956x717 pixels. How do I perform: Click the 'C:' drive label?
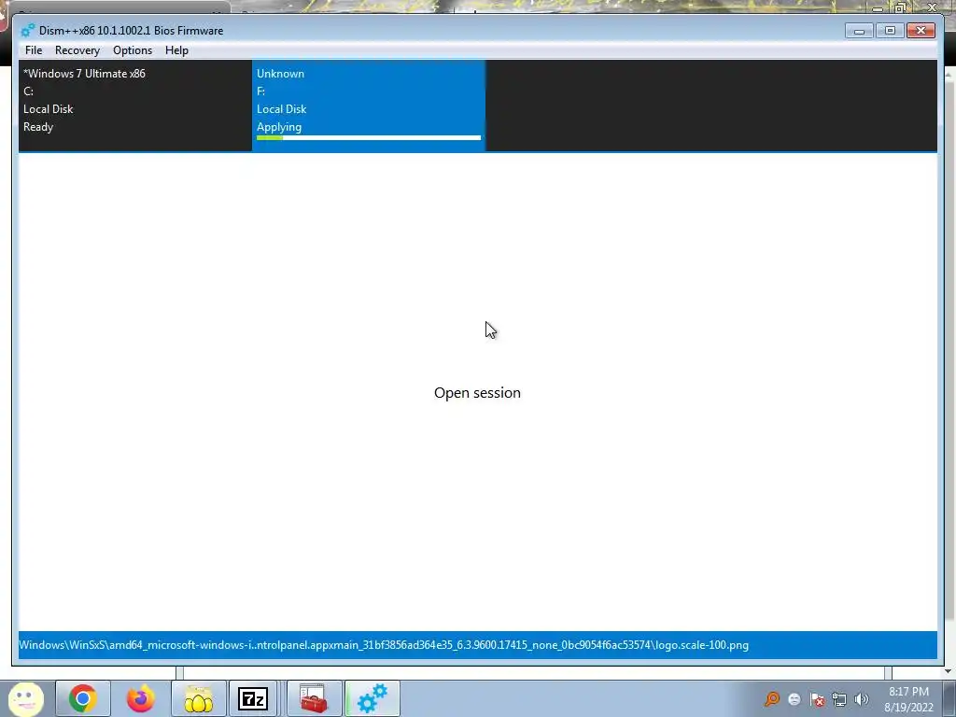pyautogui.click(x=28, y=91)
